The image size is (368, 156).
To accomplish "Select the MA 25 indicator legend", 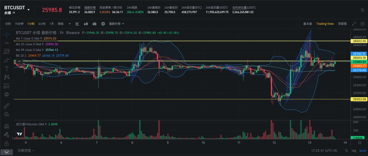I will (x=37, y=44).
